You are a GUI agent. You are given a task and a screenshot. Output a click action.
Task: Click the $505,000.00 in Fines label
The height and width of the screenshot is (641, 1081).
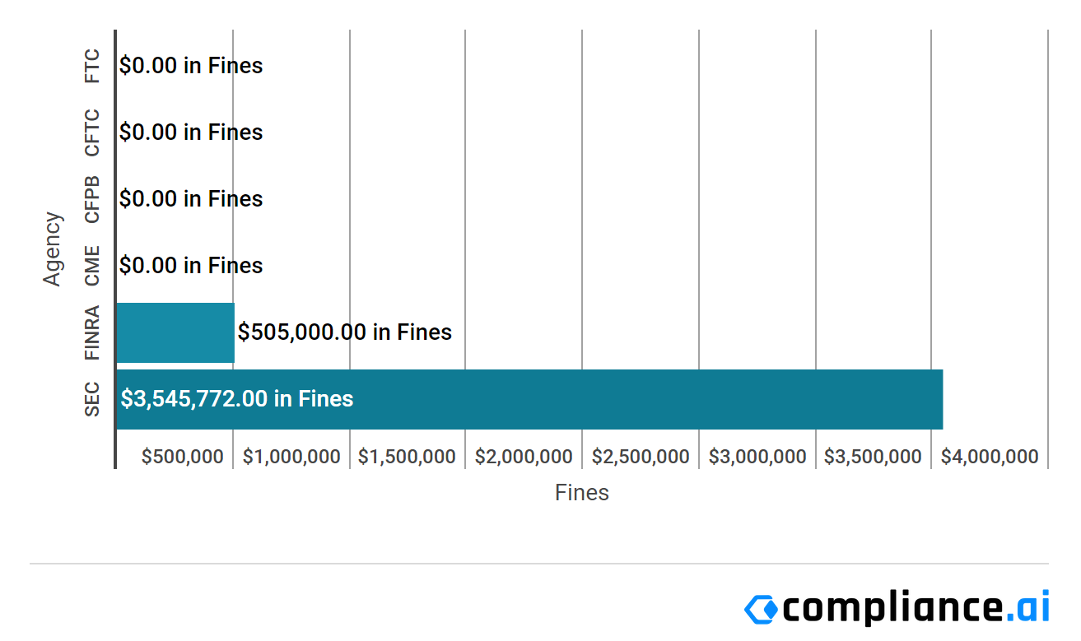click(x=345, y=332)
